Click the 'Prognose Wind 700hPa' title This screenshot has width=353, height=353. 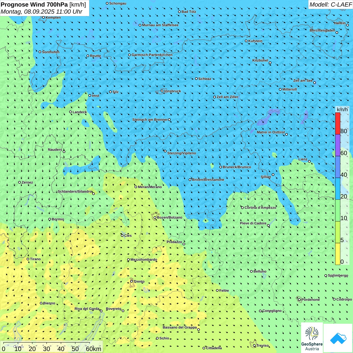point(35,5)
